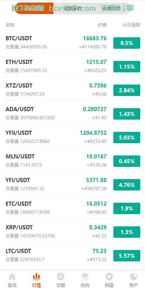Open the YFII/USDT market entry
145x288 pixels.
(x=72, y=137)
